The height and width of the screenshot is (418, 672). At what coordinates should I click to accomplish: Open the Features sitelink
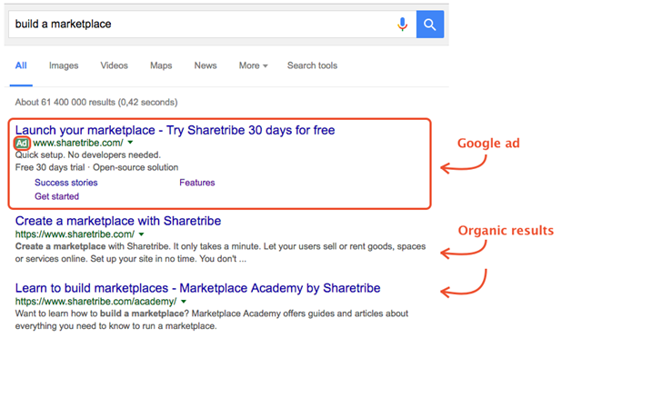pyautogui.click(x=196, y=183)
